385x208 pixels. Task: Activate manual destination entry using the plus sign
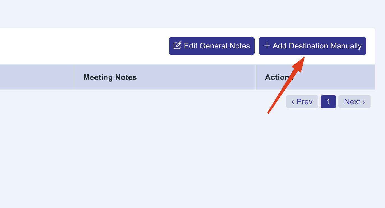pyautogui.click(x=266, y=45)
